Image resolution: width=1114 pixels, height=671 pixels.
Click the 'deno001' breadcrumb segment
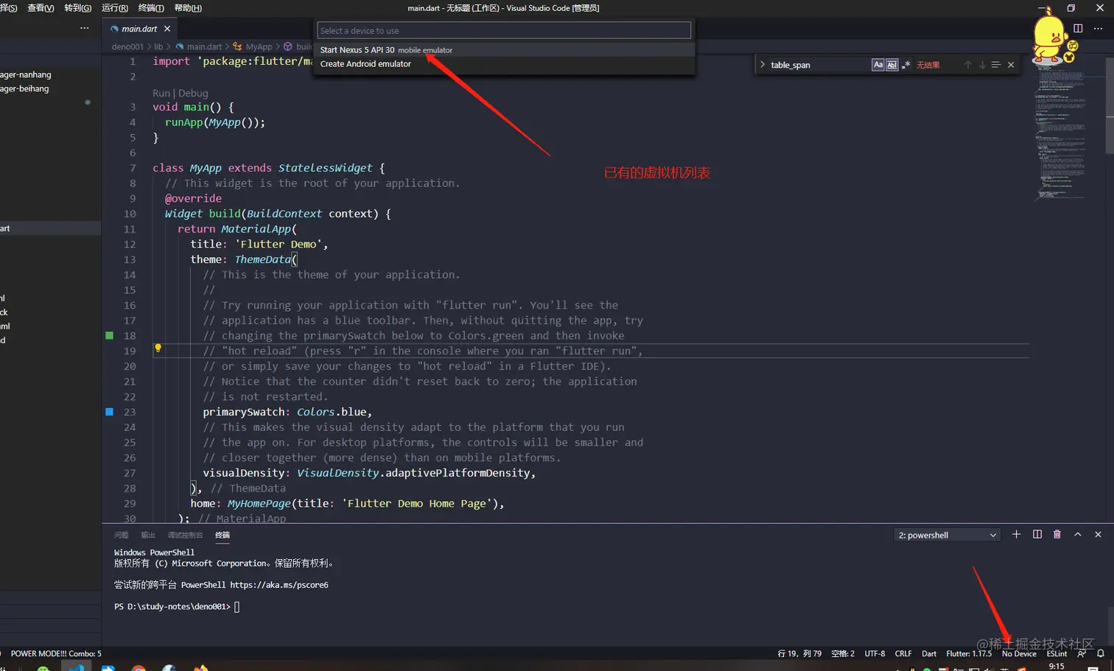[127, 46]
